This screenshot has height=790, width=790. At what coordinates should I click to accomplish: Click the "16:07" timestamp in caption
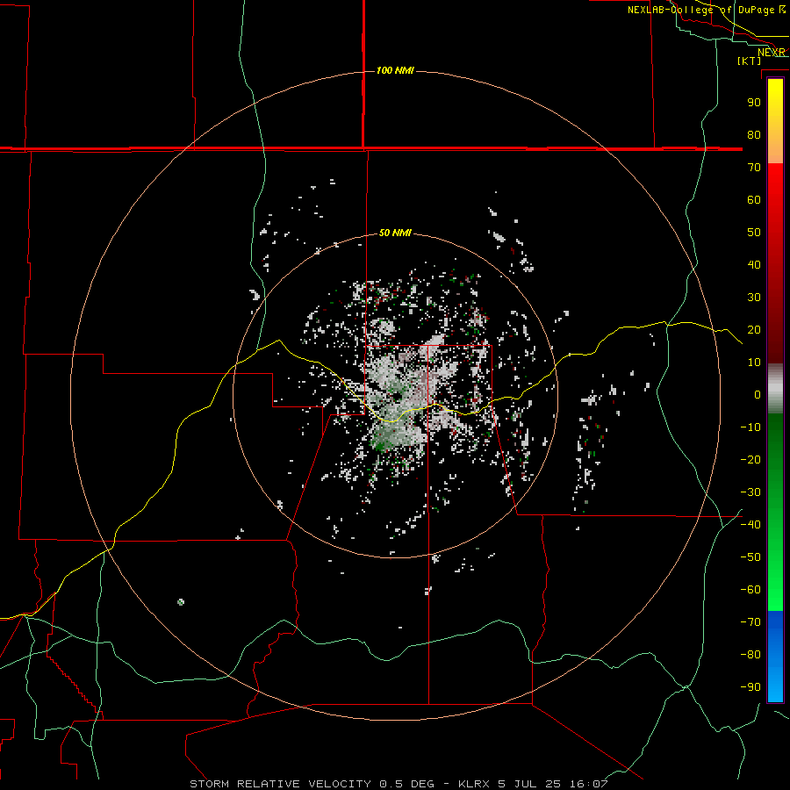pos(588,784)
